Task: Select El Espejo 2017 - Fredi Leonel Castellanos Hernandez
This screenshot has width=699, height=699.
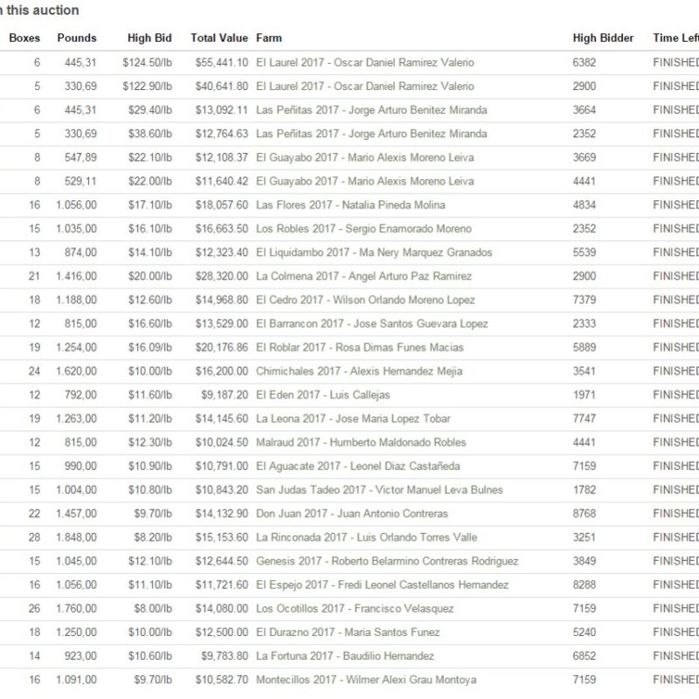Action: tap(382, 585)
